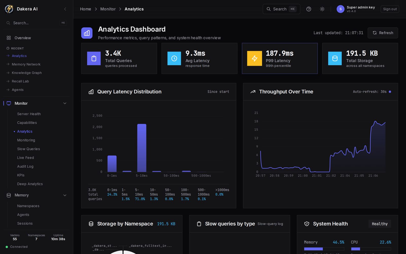
Task: Click the Connected status indicator
Action: point(17,247)
